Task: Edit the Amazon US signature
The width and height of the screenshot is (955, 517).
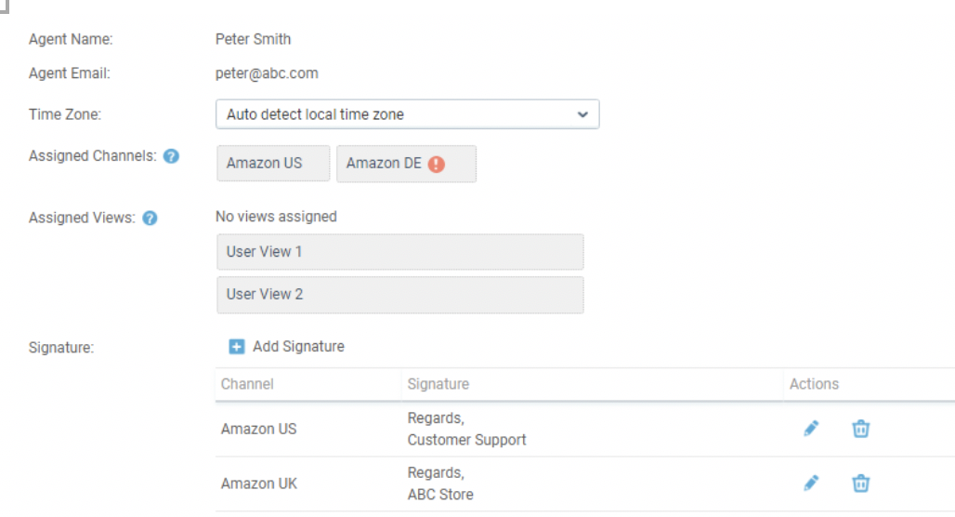Action: 811,429
